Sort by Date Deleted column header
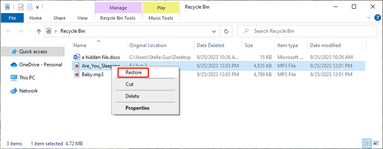This screenshot has height=149, width=383. tap(210, 45)
